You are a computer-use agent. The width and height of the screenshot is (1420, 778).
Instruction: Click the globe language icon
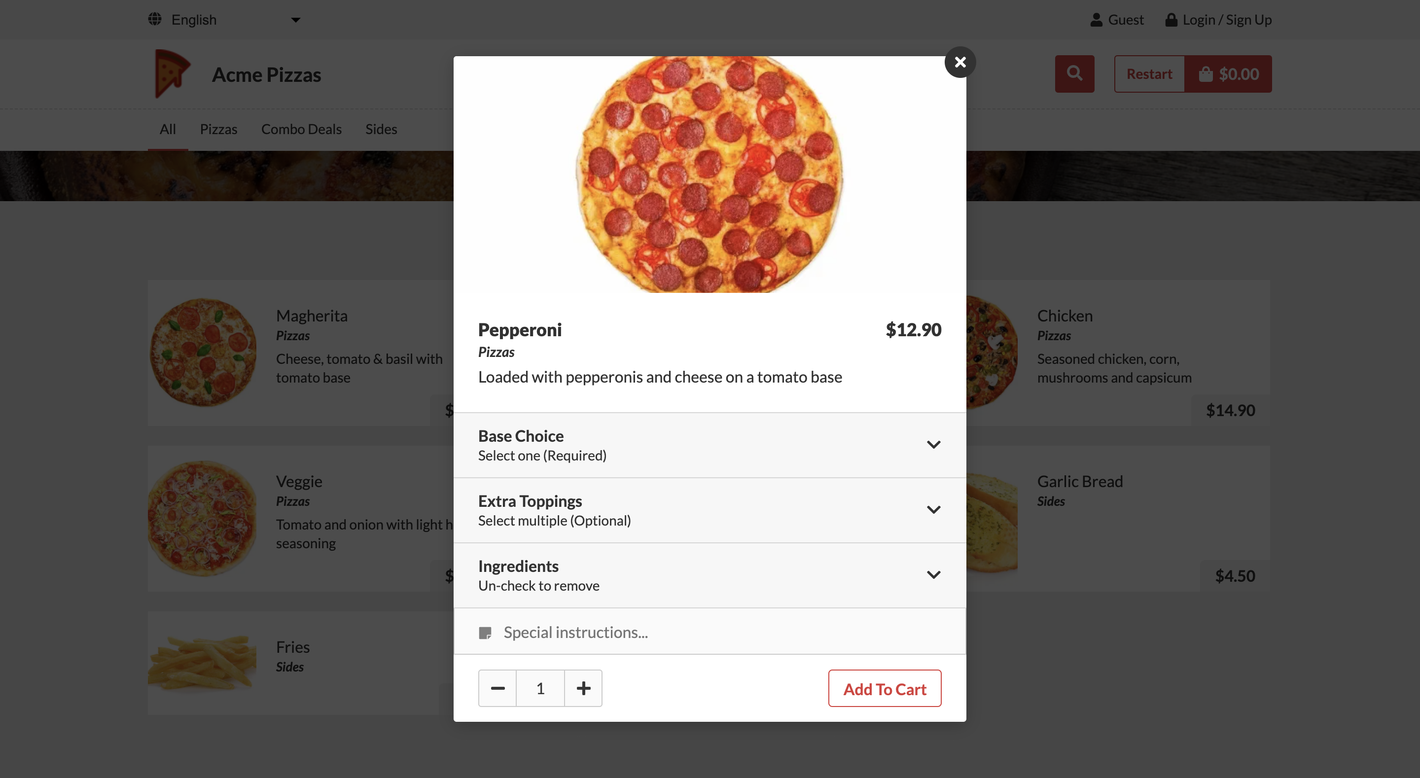(x=155, y=19)
